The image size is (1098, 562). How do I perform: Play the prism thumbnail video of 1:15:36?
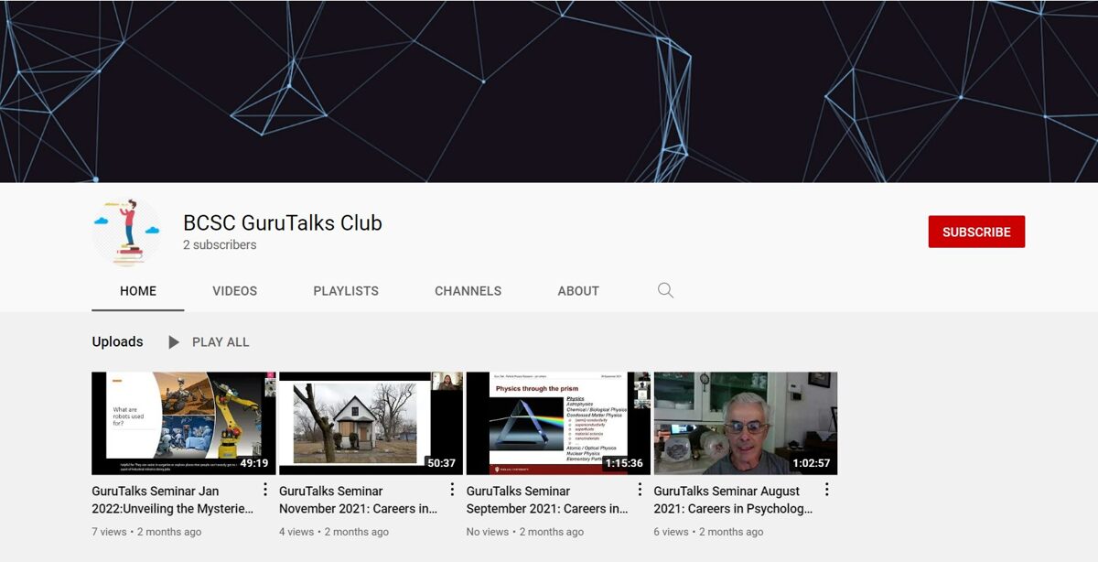pyautogui.click(x=558, y=423)
